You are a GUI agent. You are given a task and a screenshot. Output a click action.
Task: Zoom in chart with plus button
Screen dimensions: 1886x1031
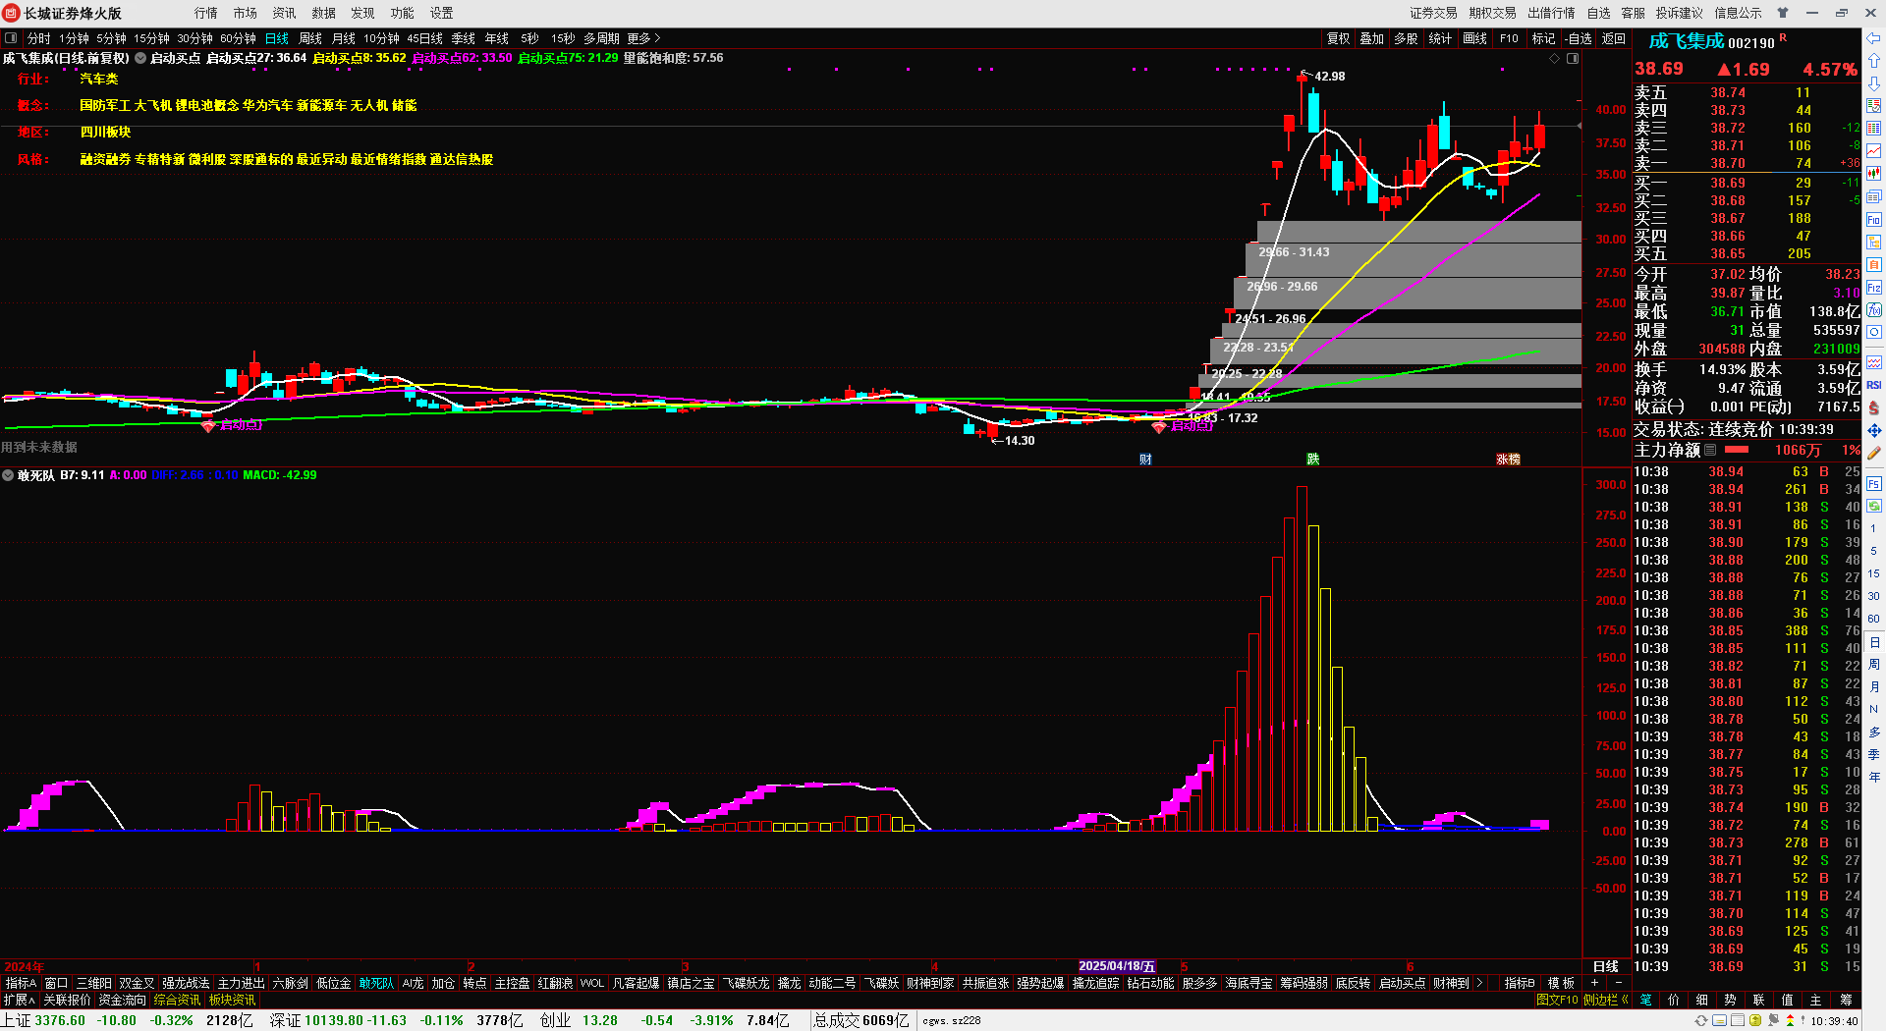tap(1594, 983)
